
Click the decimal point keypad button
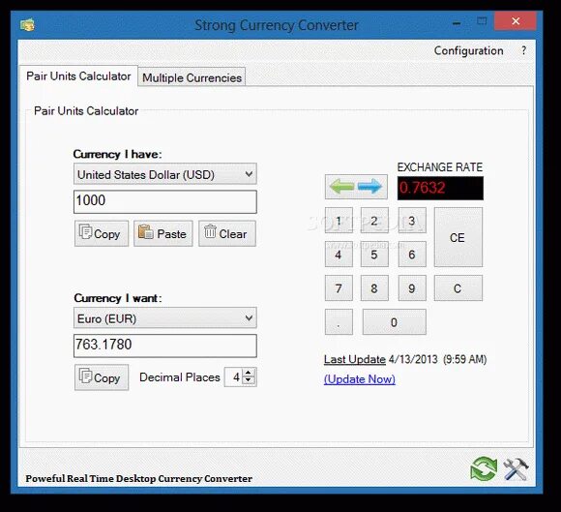(x=339, y=322)
